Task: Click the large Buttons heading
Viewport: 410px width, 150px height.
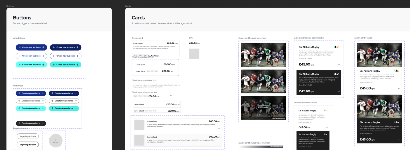Action: pos(22,18)
